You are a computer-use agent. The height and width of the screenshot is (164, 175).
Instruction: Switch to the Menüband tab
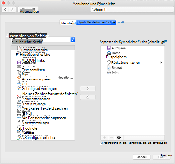68,22
